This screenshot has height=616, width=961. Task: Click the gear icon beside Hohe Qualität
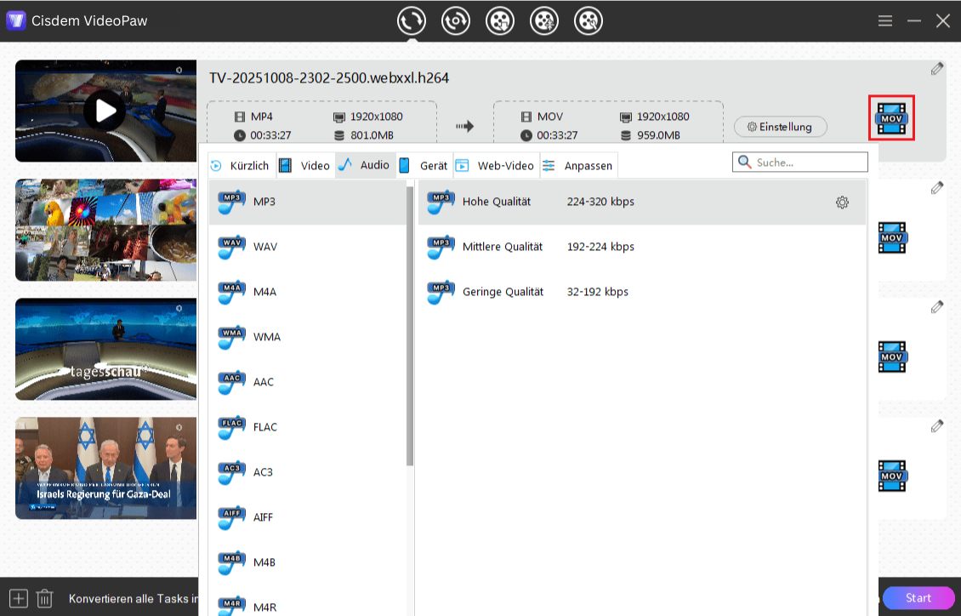pos(842,202)
